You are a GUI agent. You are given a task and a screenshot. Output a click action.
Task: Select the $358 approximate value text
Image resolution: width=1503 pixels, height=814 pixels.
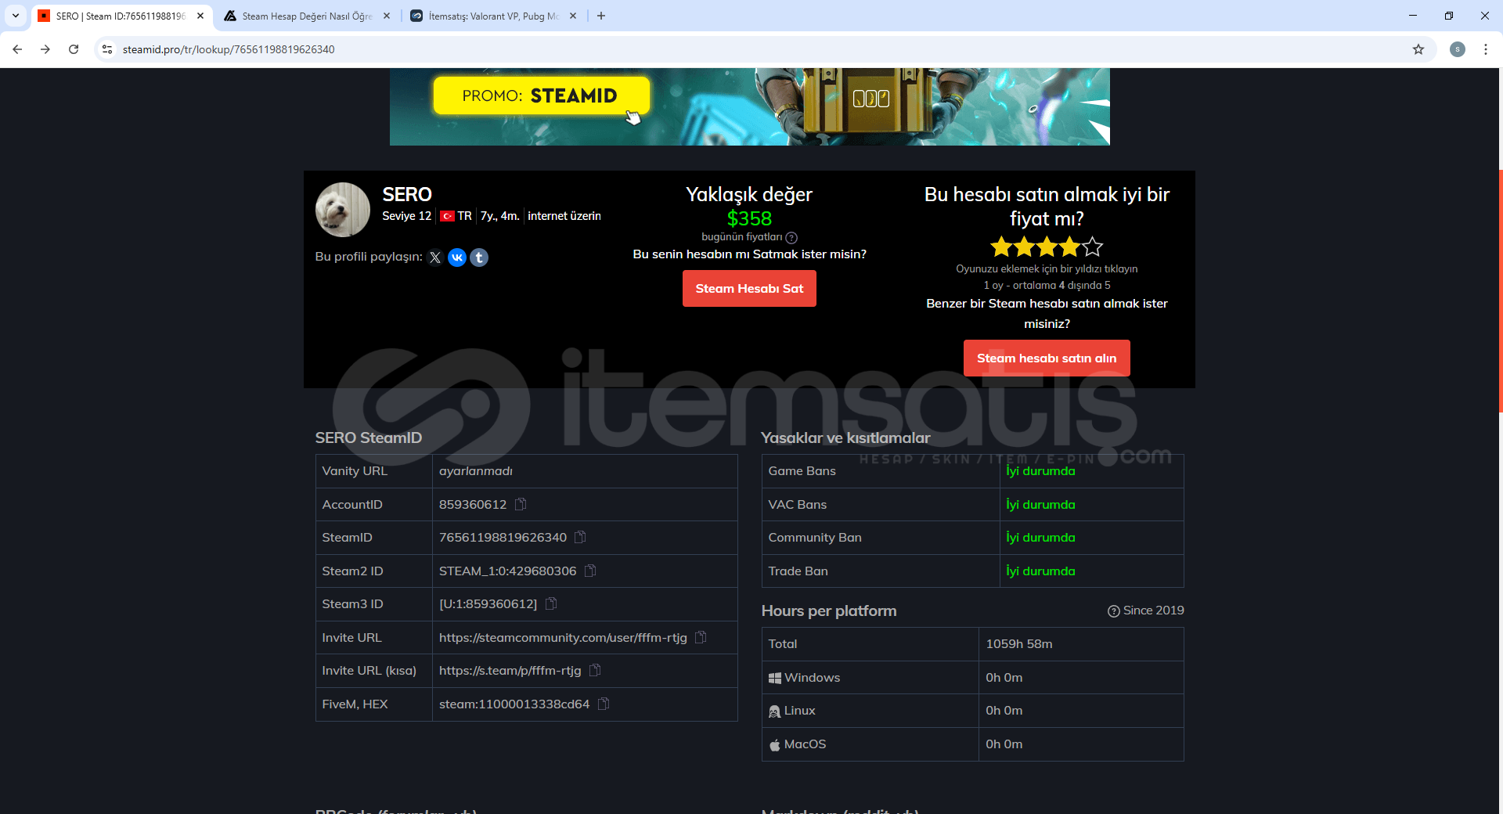pos(749,218)
